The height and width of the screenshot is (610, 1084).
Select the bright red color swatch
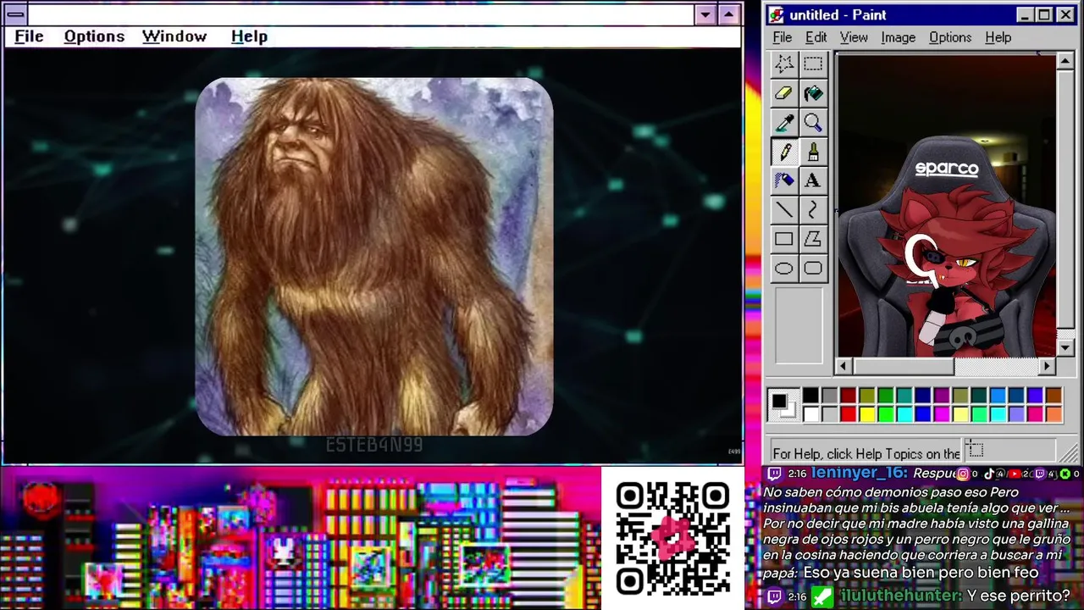coord(848,414)
